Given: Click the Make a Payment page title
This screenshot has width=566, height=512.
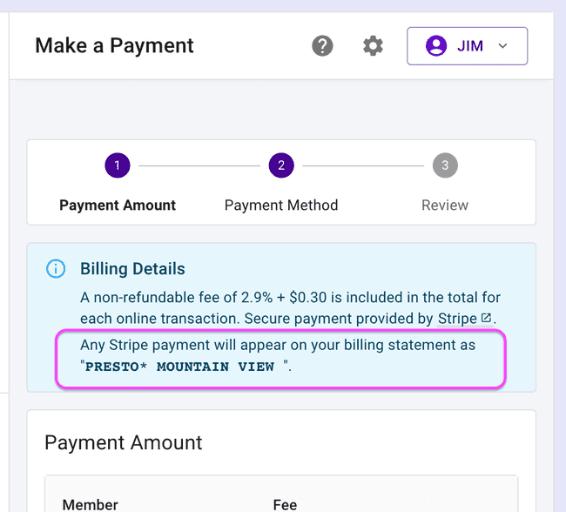Looking at the screenshot, I should coord(114,46).
